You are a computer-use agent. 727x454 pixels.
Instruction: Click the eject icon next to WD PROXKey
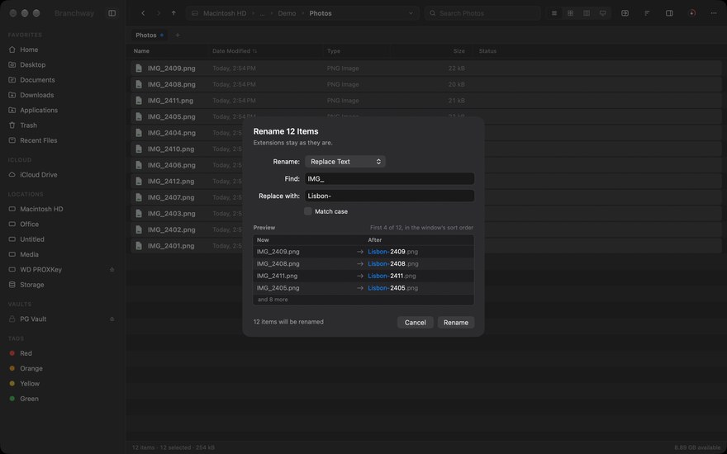[112, 270]
